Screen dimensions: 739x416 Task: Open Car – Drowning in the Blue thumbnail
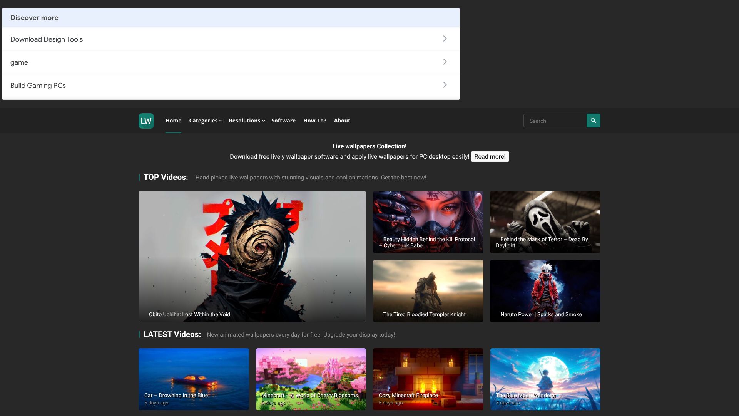pos(194,379)
